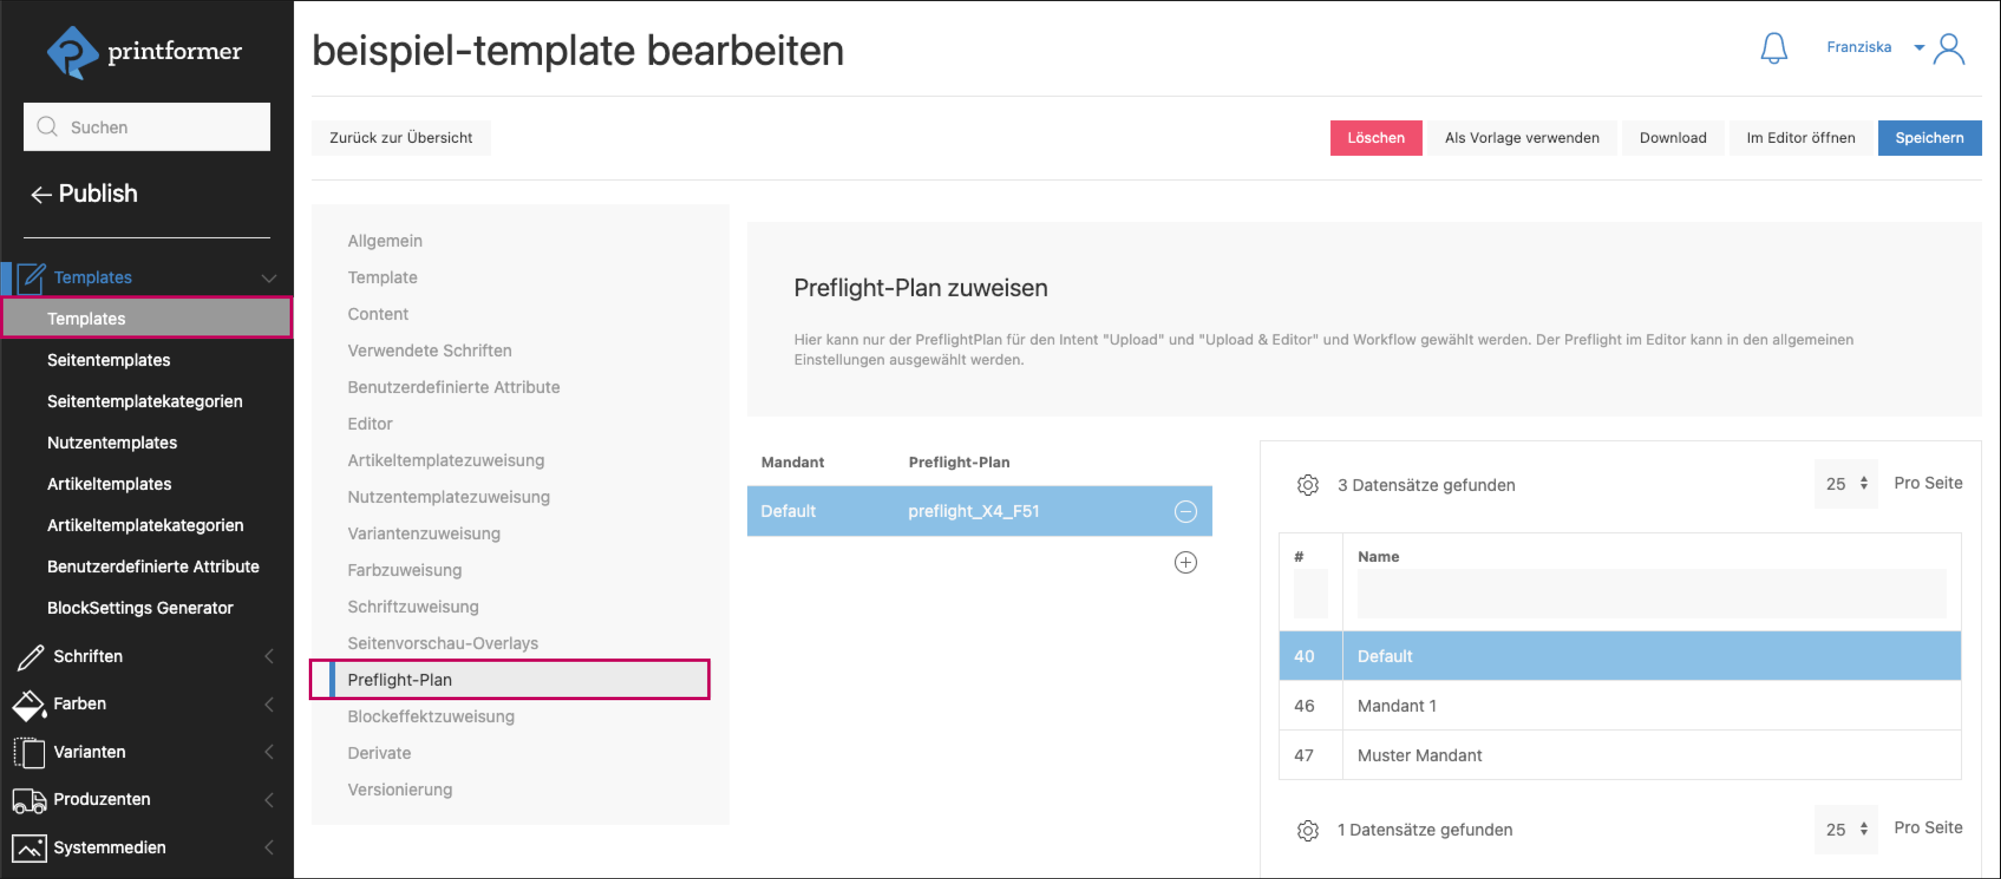Save changes with the Speichern button

(x=1929, y=138)
